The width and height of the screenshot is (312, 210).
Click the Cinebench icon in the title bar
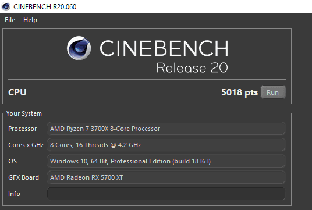(6, 6)
